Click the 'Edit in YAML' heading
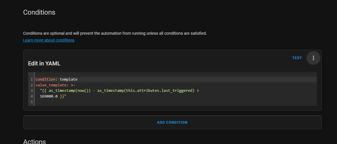The height and width of the screenshot is (144, 337). point(44,63)
